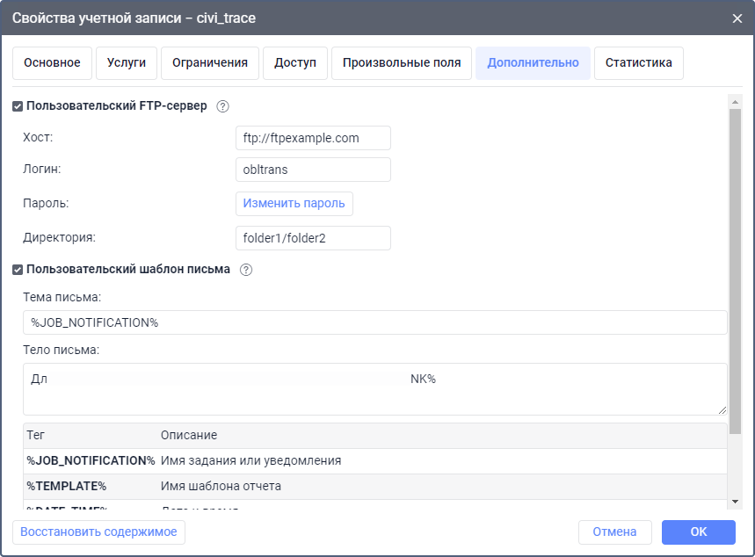Click the scrollbar down arrow
Screen dimensions: 755x557
[736, 502]
